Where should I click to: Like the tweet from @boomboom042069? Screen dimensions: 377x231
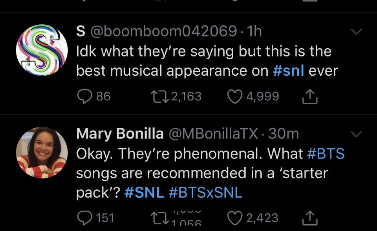pos(235,96)
